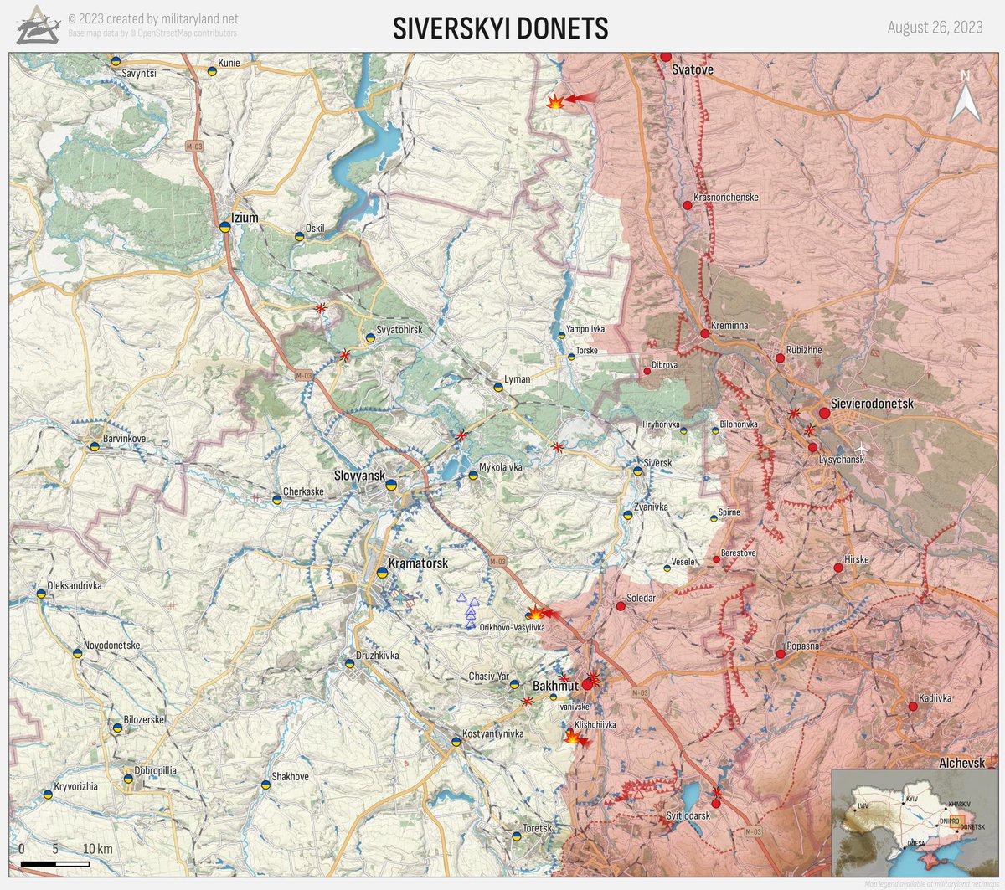Click the Novodonetske town label
Image resolution: width=1005 pixels, height=890 pixels.
point(111,646)
